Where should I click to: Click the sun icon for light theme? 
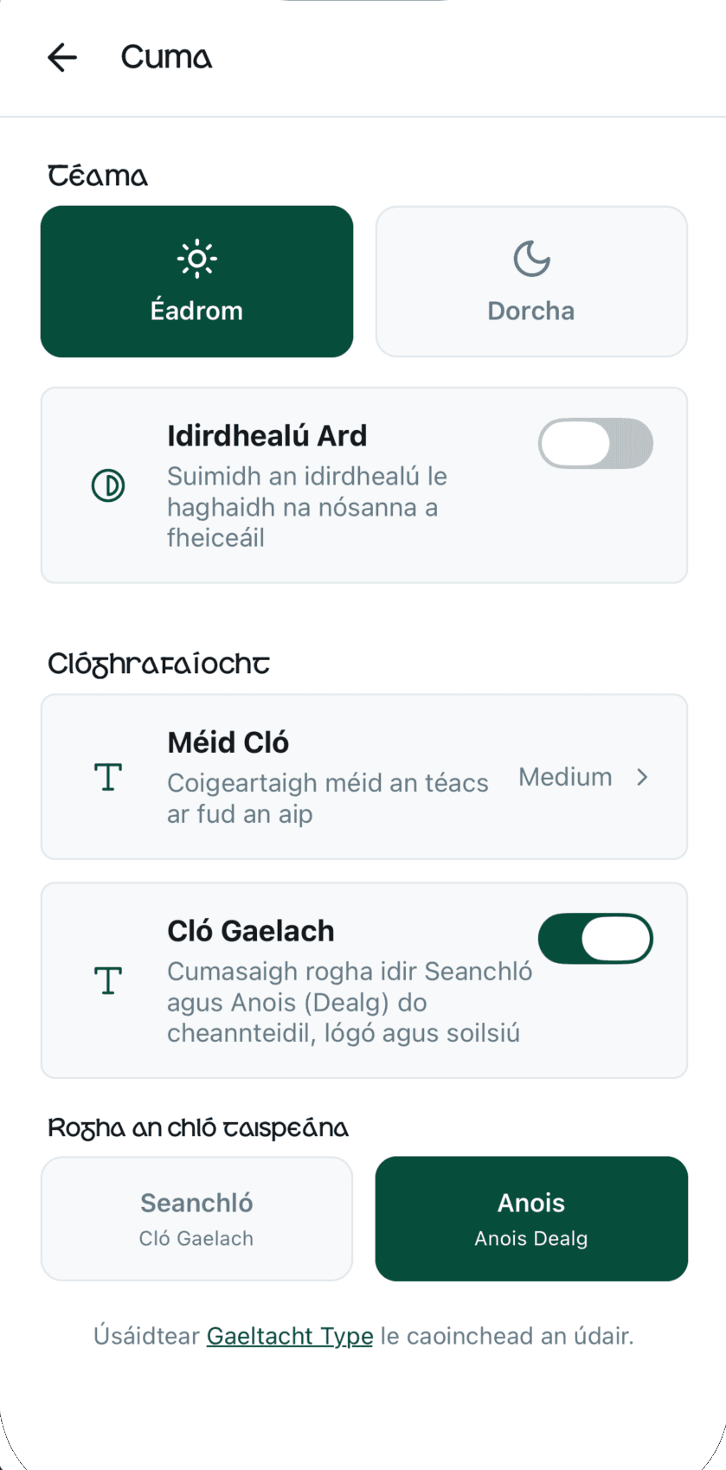click(x=197, y=259)
